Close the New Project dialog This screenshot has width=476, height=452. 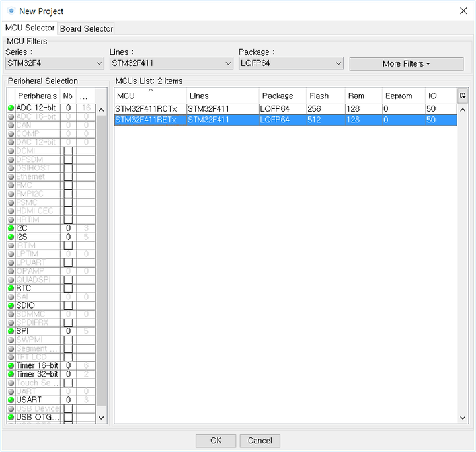463,11
